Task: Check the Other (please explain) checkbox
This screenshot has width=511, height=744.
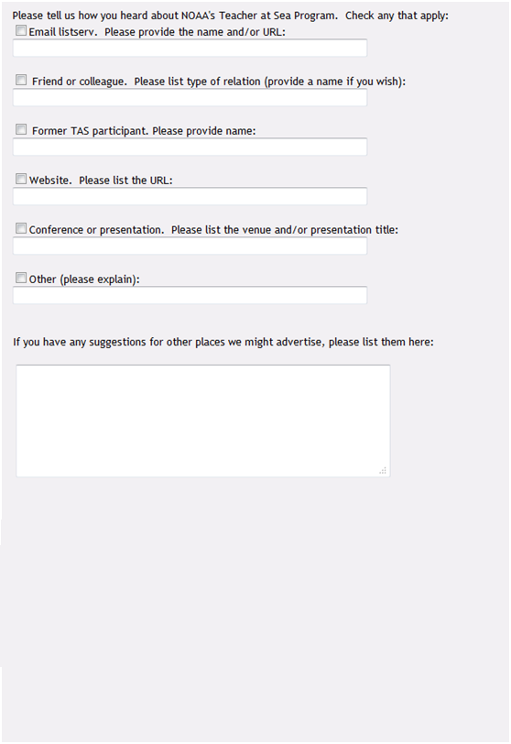Action: click(x=21, y=278)
